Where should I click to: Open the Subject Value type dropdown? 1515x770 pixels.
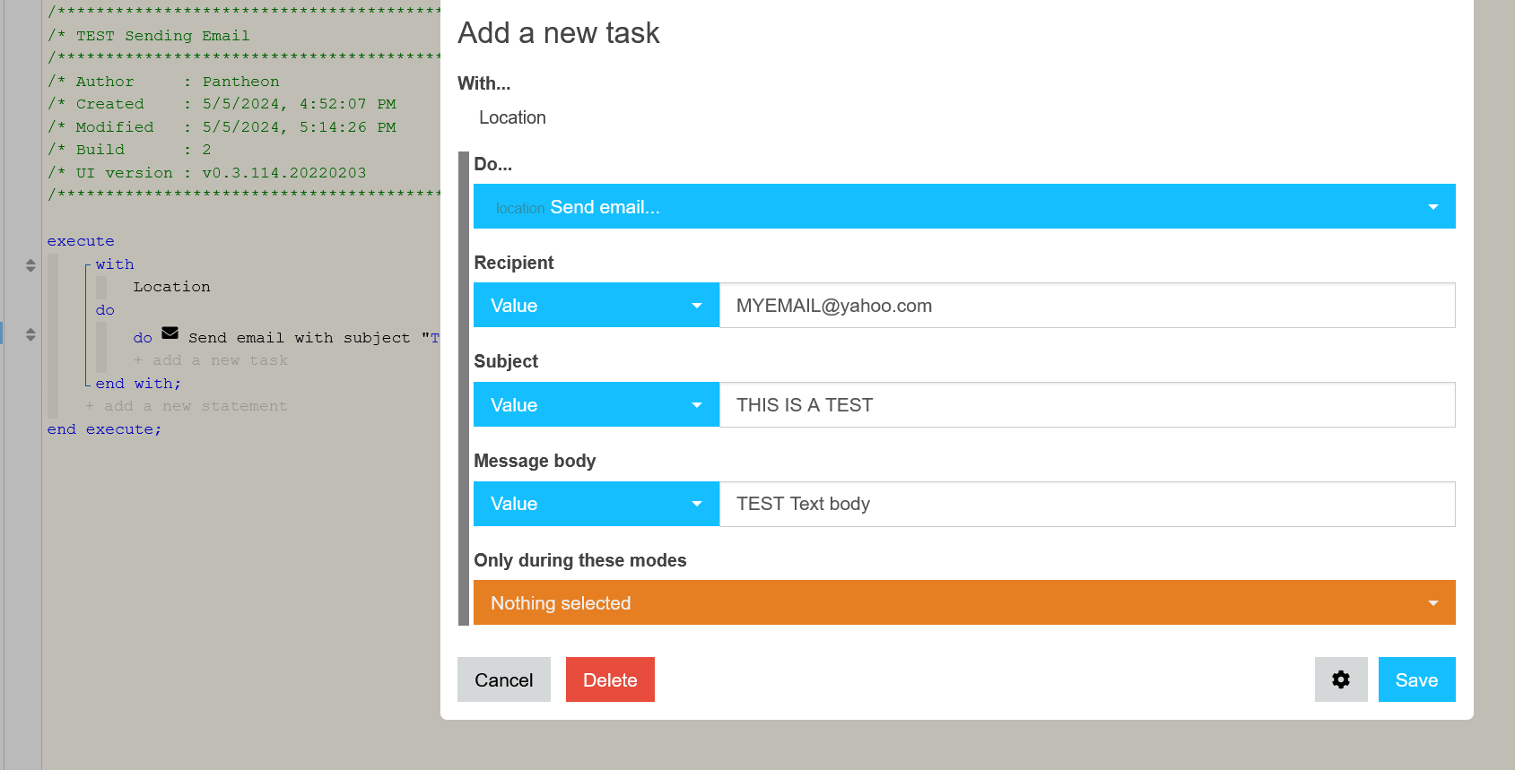[x=596, y=405]
